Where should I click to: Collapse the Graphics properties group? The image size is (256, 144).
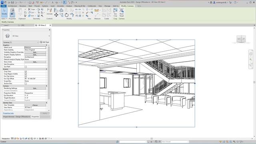click(46, 45)
